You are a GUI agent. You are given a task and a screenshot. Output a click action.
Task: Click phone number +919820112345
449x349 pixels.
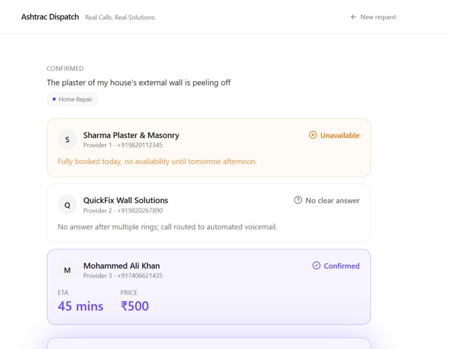point(140,145)
